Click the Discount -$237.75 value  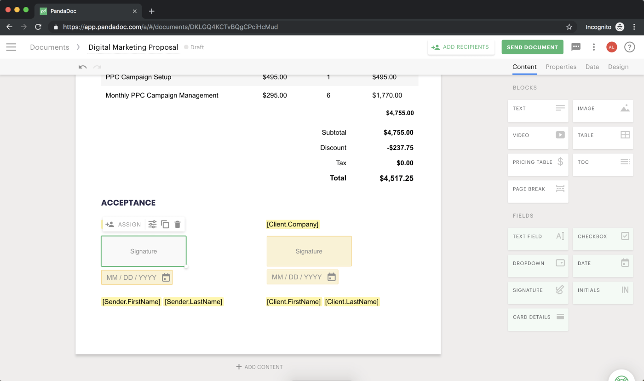(400, 148)
